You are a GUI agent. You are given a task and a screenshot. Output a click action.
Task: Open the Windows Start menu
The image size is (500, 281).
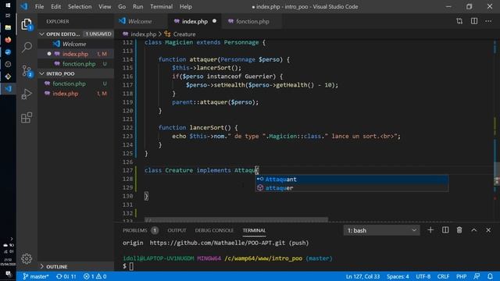pos(8,5)
